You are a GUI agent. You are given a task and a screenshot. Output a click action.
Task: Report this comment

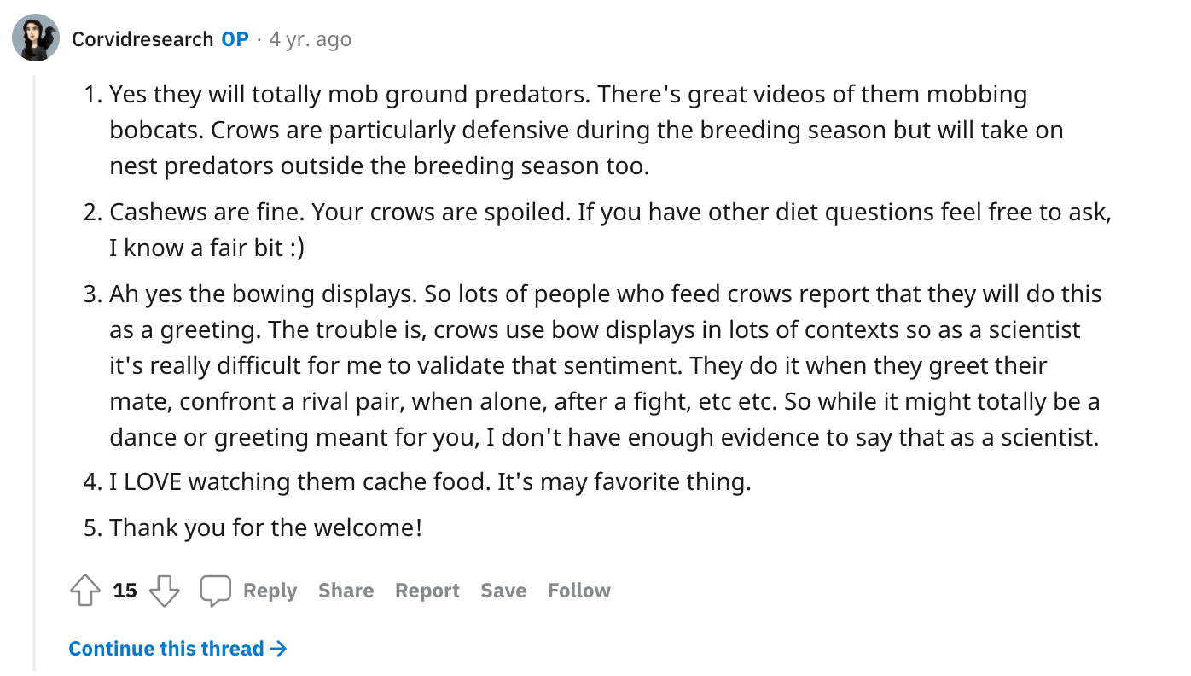click(427, 591)
